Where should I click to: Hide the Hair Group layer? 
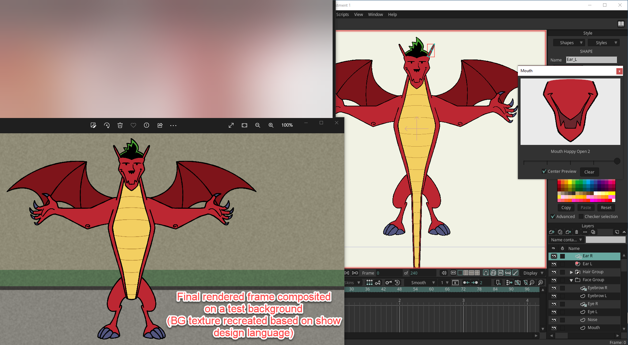tap(554, 272)
